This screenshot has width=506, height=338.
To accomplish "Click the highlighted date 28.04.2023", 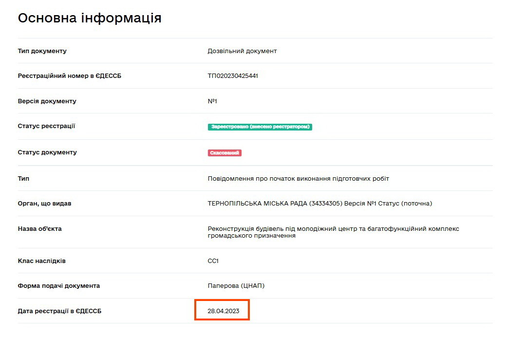I will coord(224,311).
